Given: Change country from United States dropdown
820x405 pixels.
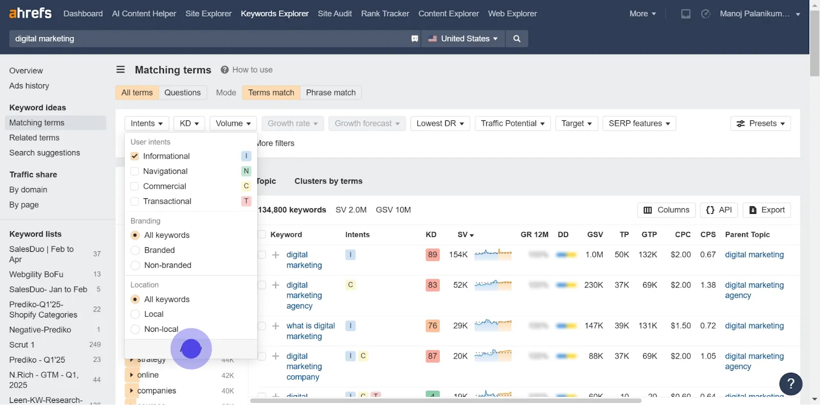Looking at the screenshot, I should click(463, 38).
